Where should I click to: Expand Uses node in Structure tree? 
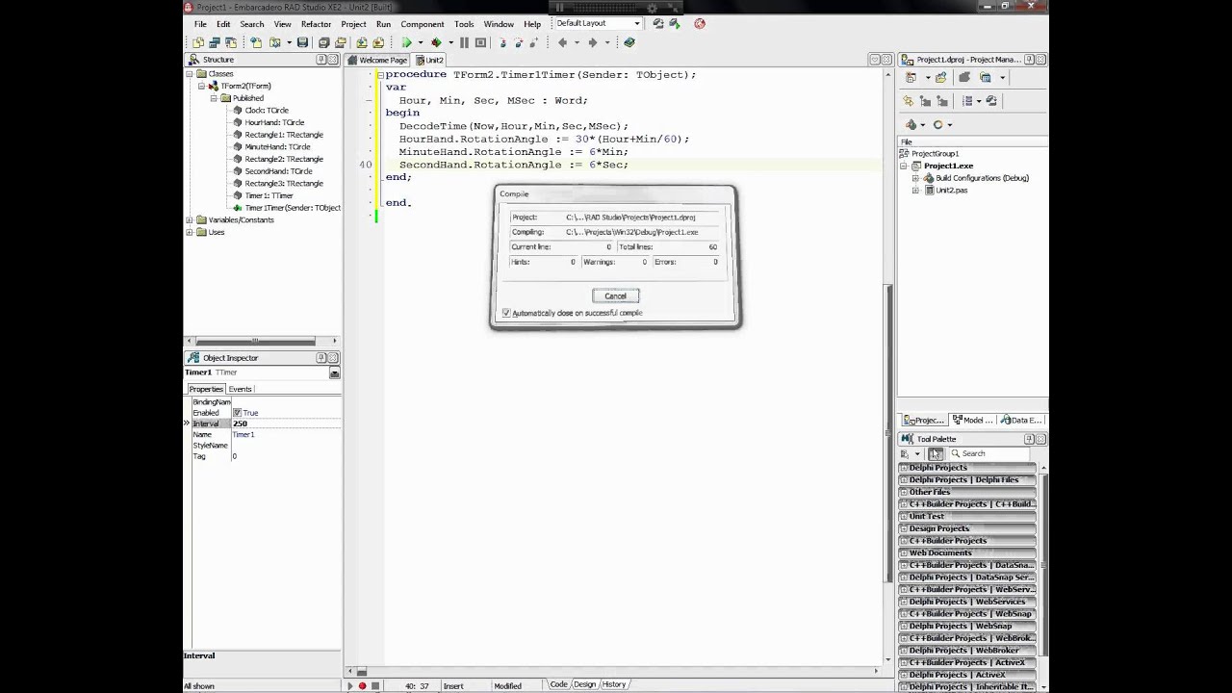(190, 232)
